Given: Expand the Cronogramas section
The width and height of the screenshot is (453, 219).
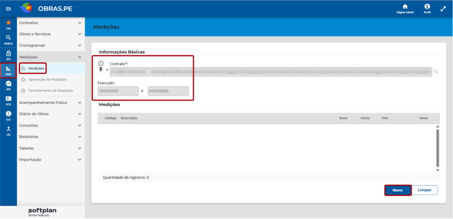Looking at the screenshot, I should click(51, 45).
